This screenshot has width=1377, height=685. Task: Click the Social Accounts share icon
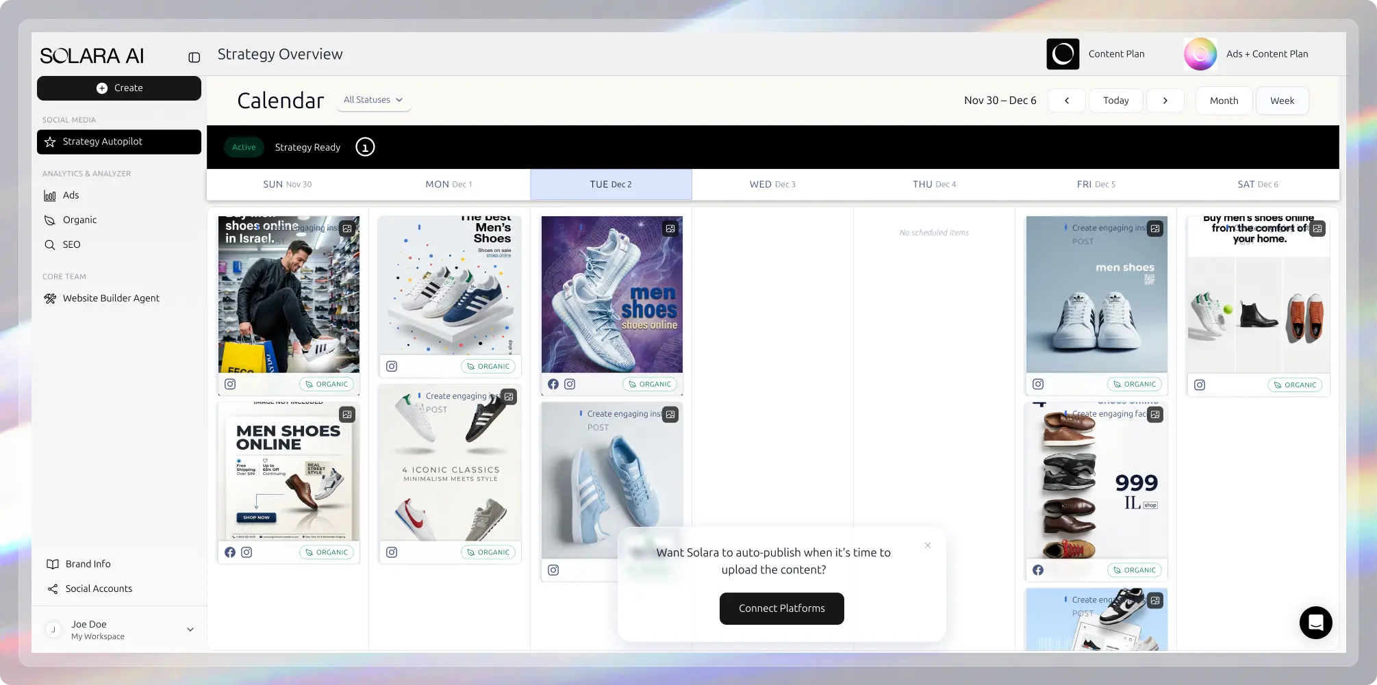click(x=52, y=589)
